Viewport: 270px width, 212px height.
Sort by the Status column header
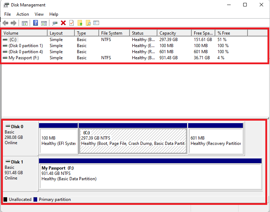coord(143,33)
